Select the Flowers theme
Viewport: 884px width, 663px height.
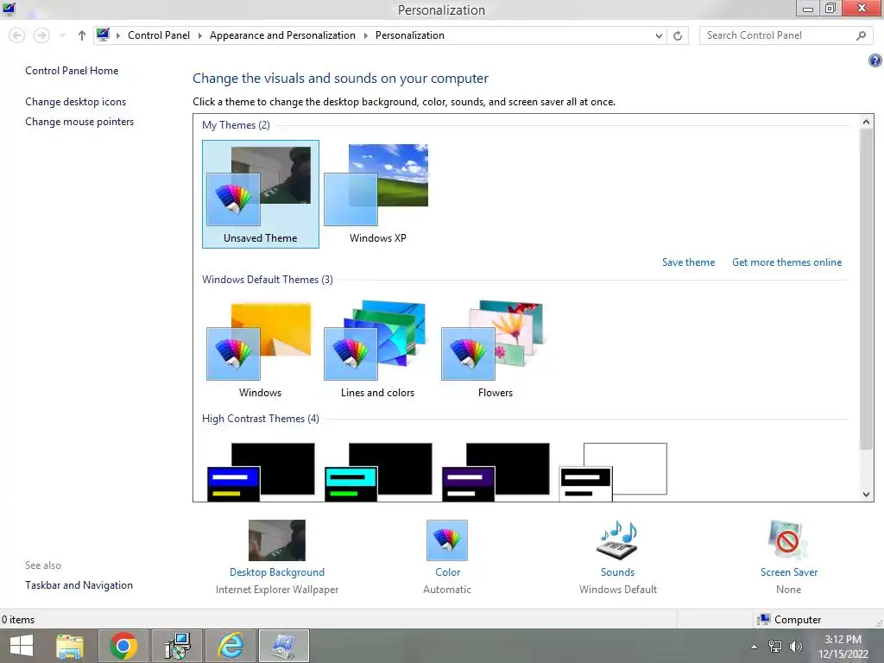coord(495,350)
